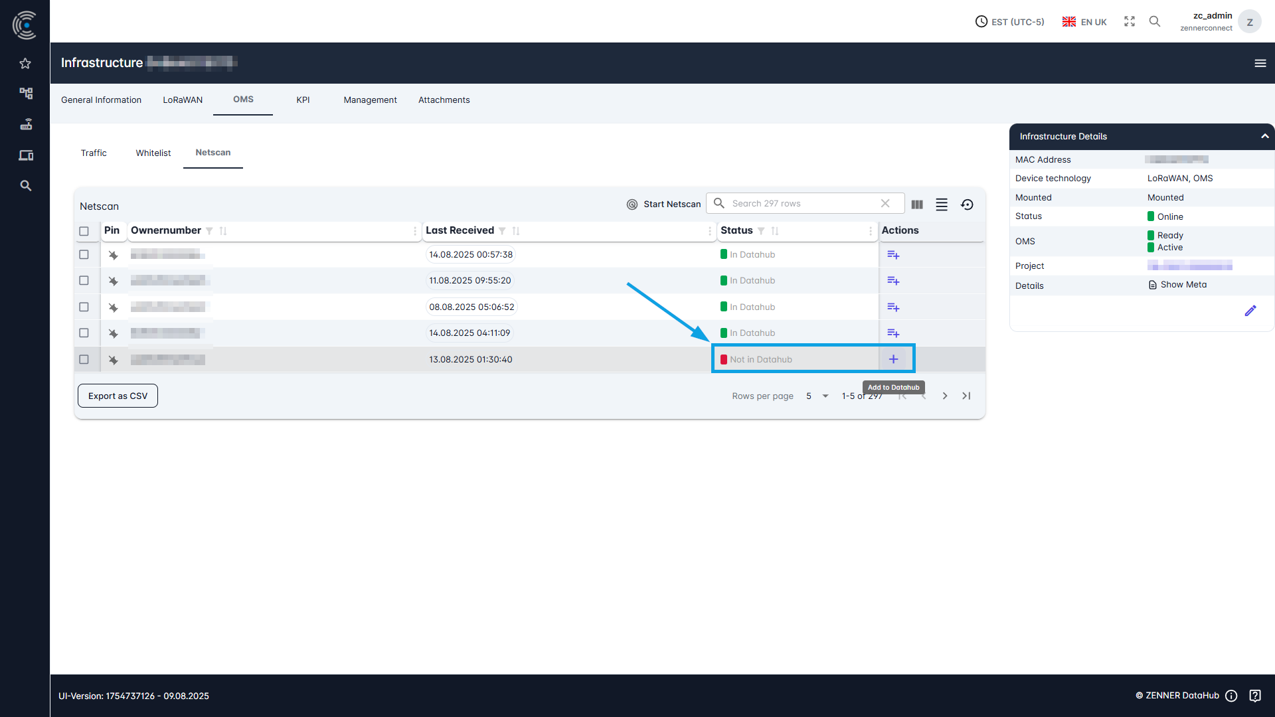Click Show Meta in Infrastructure Details
This screenshot has height=717, width=1275.
click(1183, 284)
